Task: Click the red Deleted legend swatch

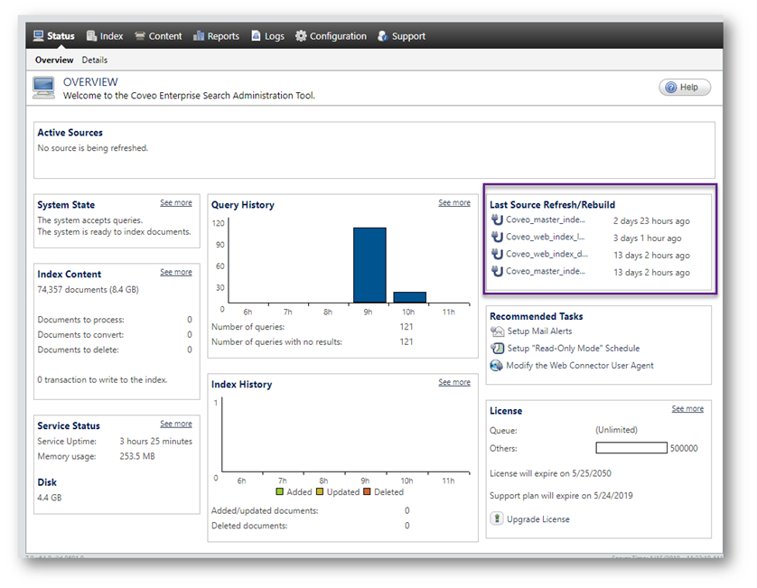Action: pyautogui.click(x=367, y=492)
